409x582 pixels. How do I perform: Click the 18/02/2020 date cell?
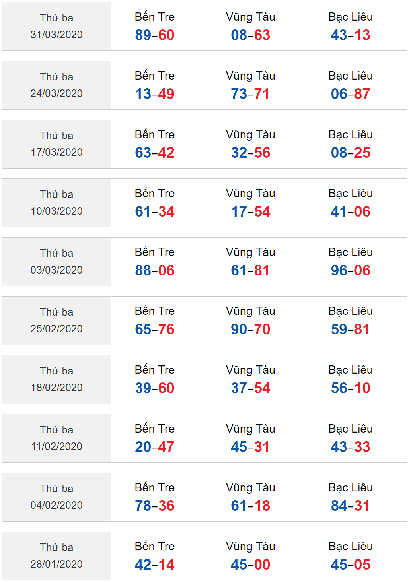[x=56, y=379]
